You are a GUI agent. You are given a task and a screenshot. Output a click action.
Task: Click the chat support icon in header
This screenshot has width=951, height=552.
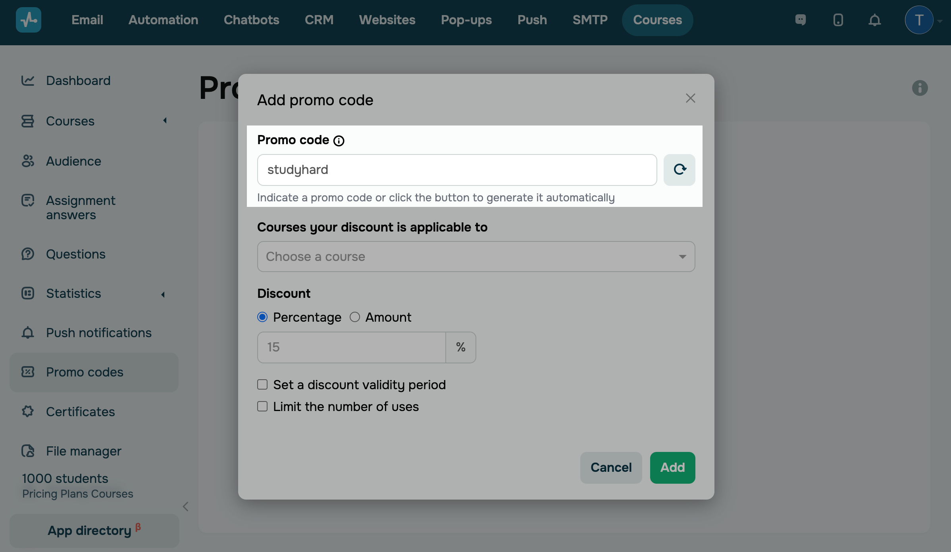pyautogui.click(x=801, y=20)
